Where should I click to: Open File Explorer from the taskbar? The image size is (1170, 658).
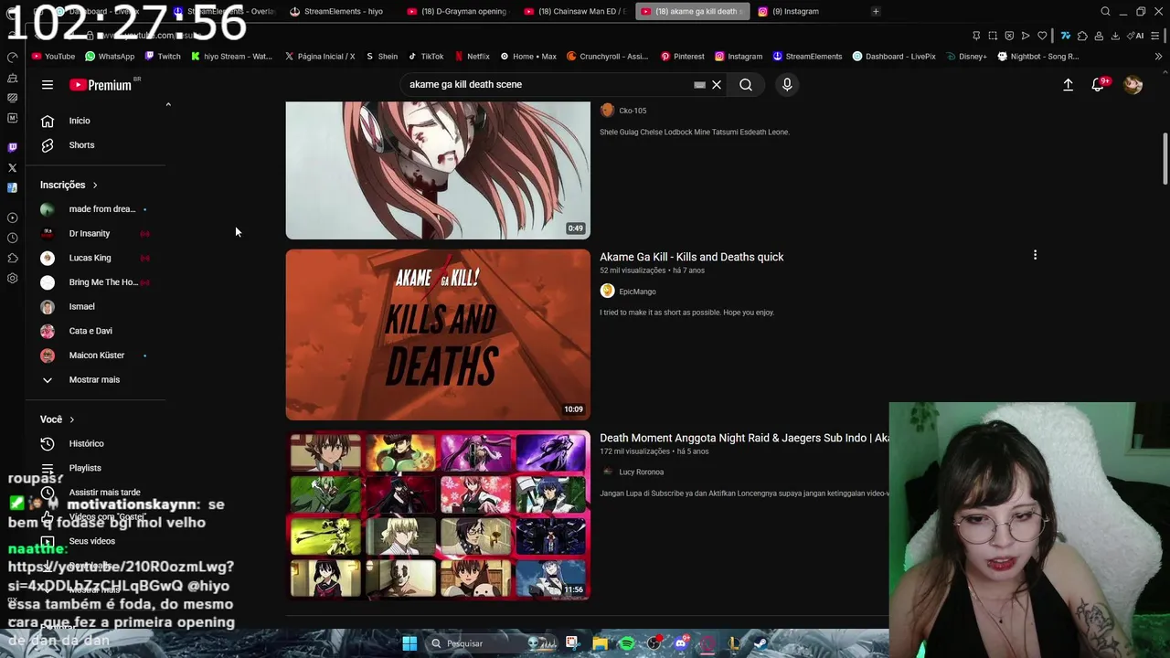[x=600, y=643]
